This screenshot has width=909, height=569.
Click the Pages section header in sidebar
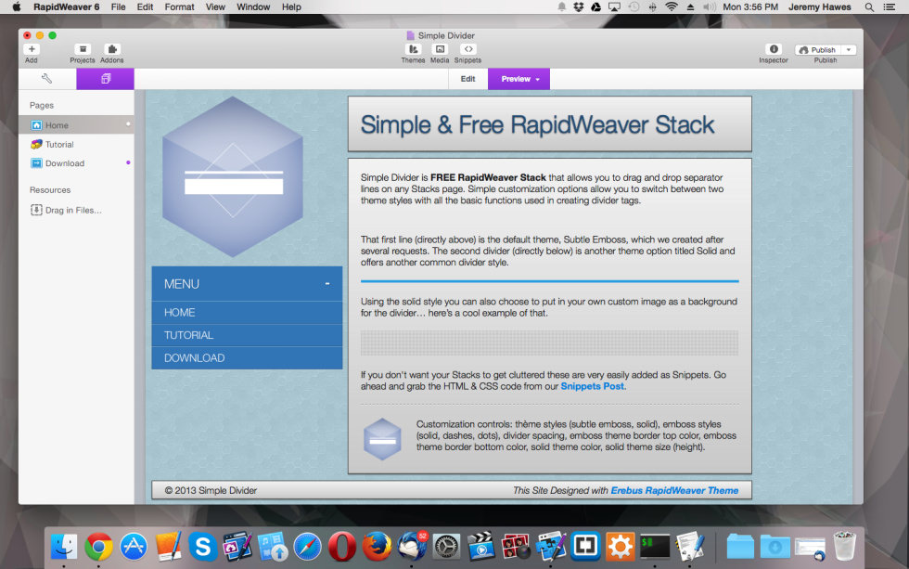click(x=42, y=106)
